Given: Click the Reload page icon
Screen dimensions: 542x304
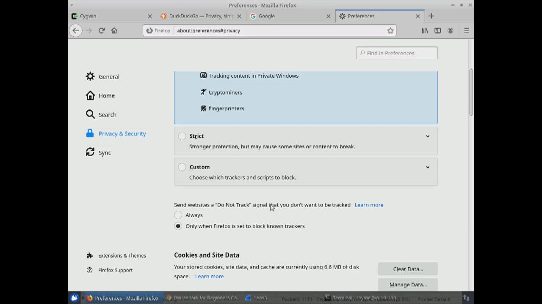Looking at the screenshot, I should [x=102, y=30].
